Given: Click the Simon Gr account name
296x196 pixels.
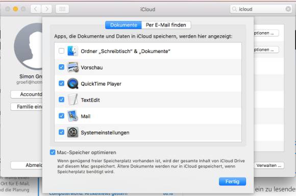Looking at the screenshot, I should tap(31, 77).
